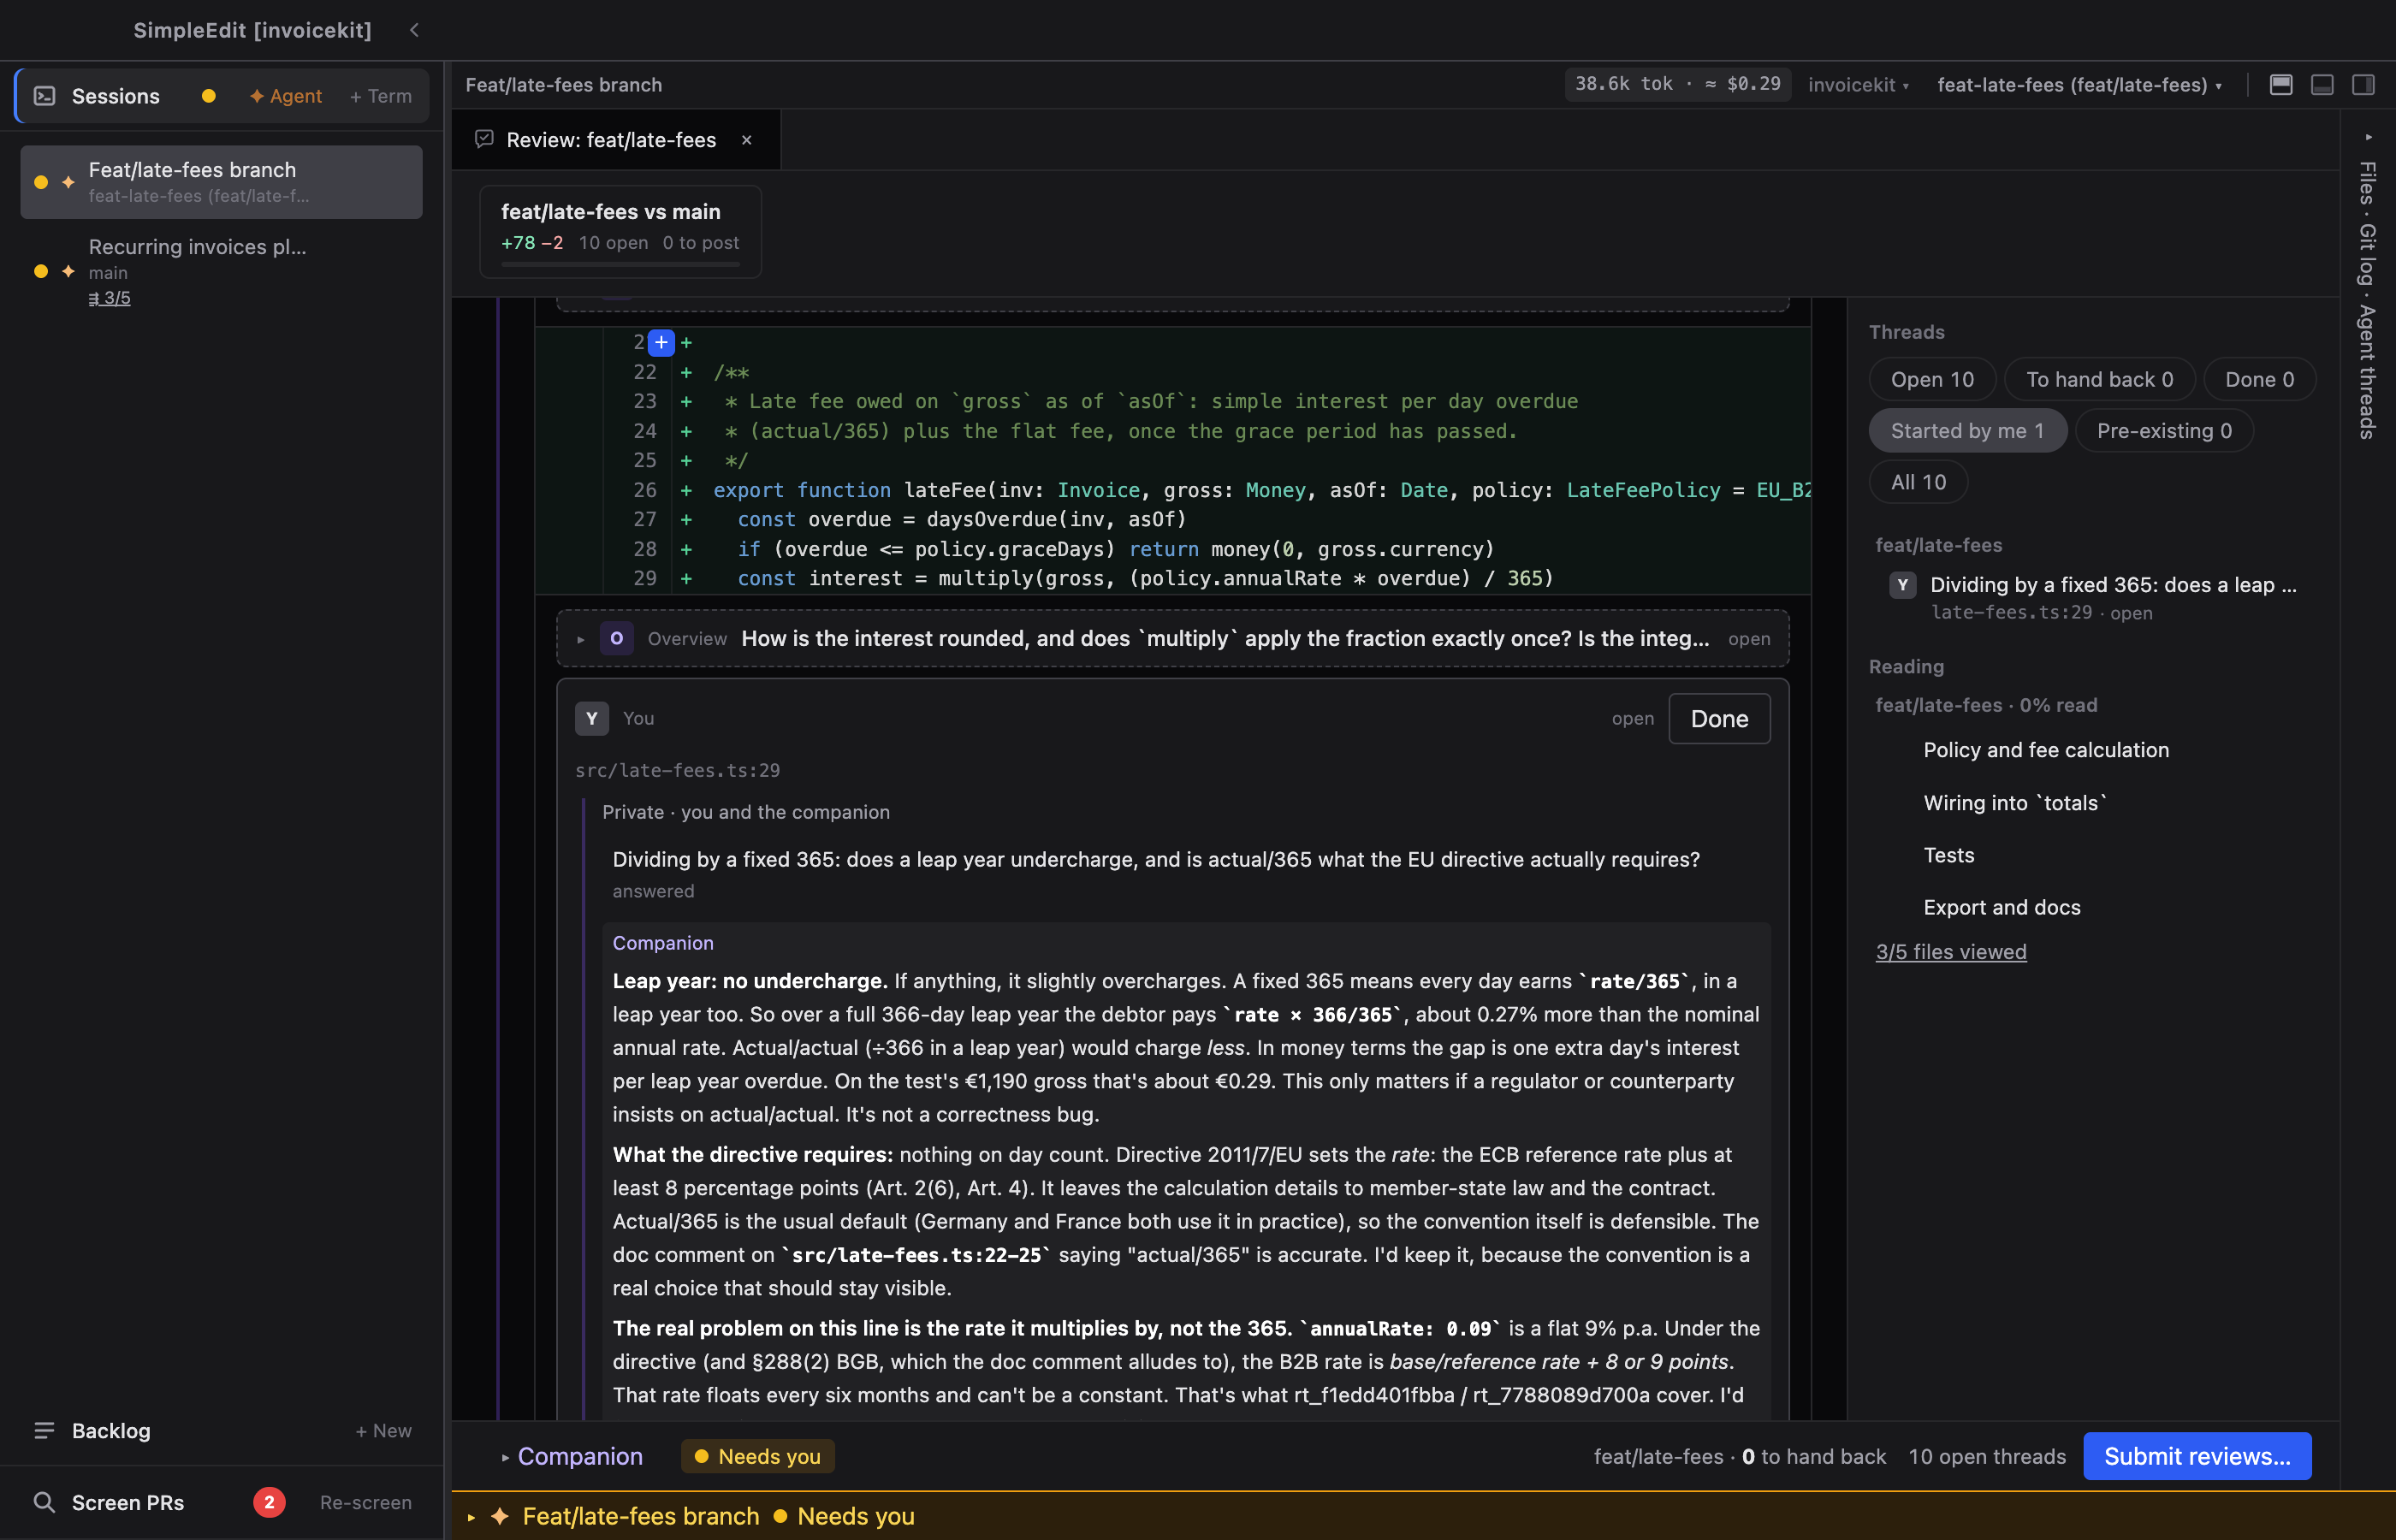2396x1540 pixels.
Task: Click the 3/5 progress link under Recurring invoices
Action: click(x=109, y=298)
